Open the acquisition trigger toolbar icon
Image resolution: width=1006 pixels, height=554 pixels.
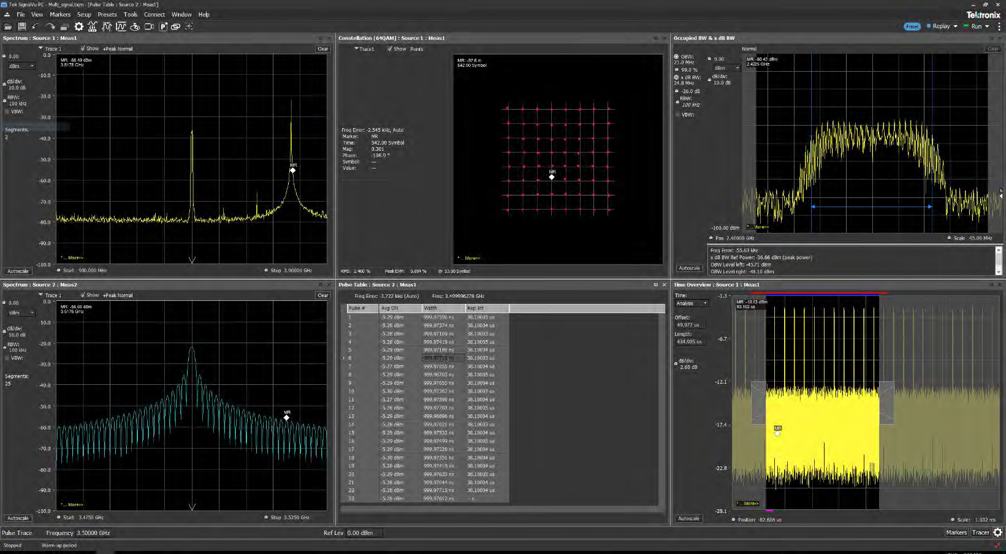(135, 26)
